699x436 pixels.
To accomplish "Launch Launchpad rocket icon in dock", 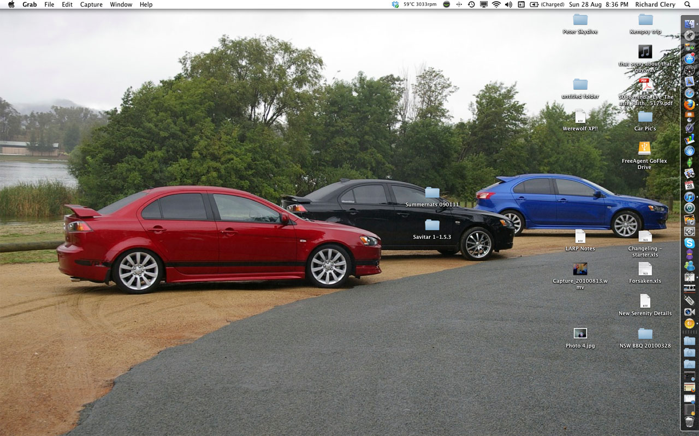I will [x=689, y=35].
